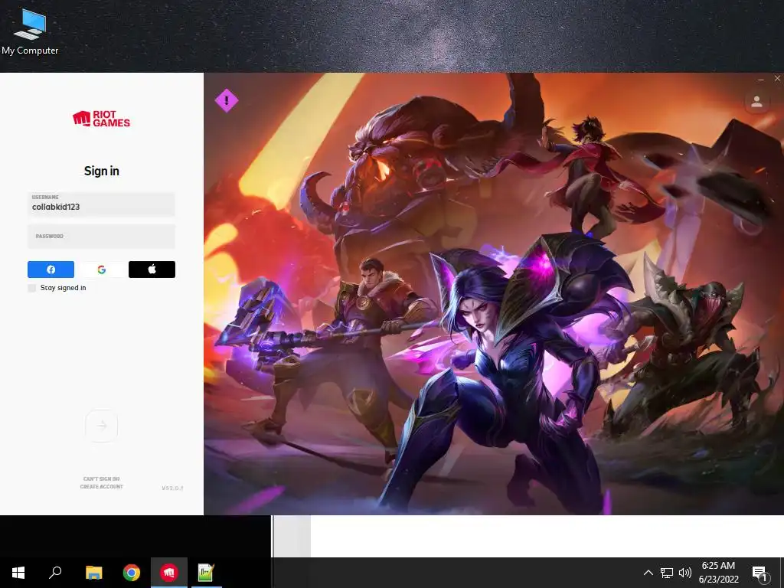Open the taskbar search magnifier
This screenshot has width=784, height=588.
pyautogui.click(x=55, y=573)
